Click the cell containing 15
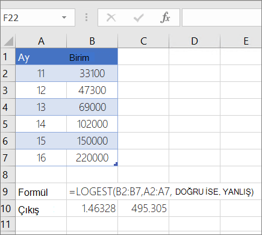 pyautogui.click(x=41, y=141)
